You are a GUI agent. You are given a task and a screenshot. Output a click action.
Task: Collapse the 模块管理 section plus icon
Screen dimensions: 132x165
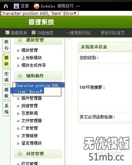[x=20, y=40]
